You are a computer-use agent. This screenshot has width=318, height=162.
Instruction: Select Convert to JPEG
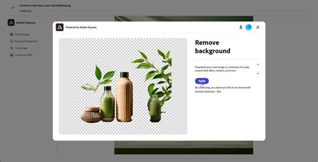[21, 55]
